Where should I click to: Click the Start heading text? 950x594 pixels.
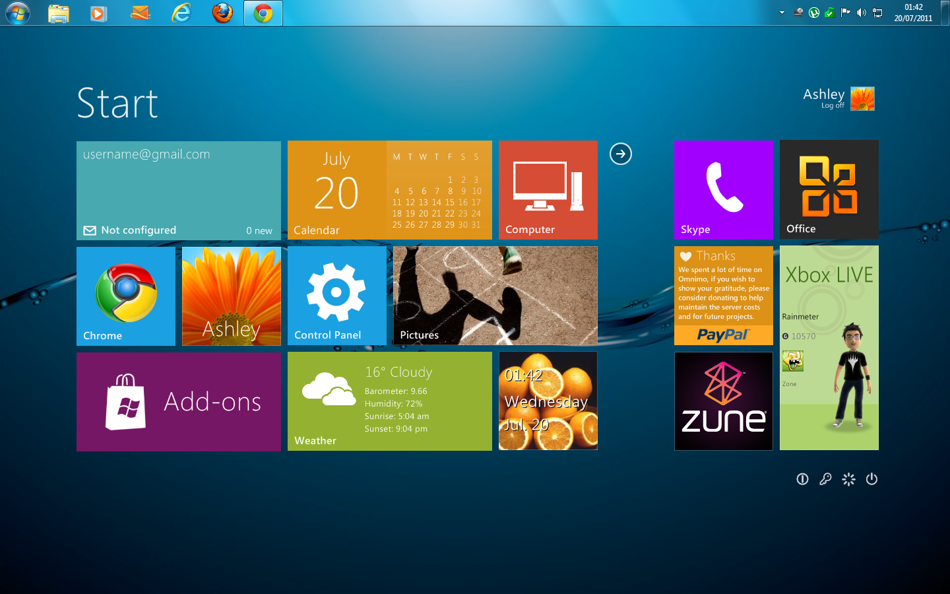(117, 104)
